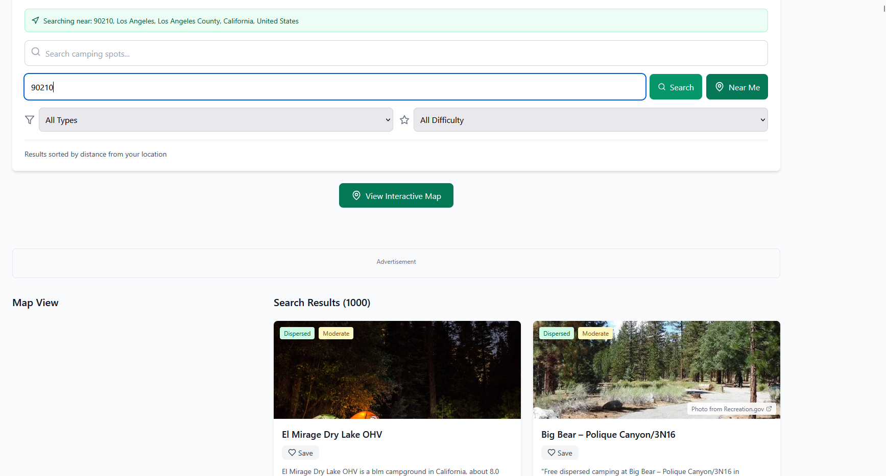Click the El Mirage Dry Lake OHV description text

[390, 472]
